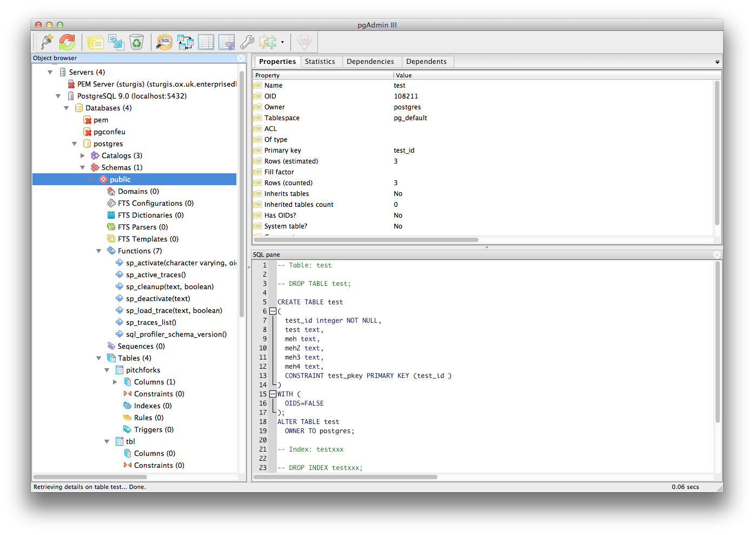Click the Property column header

[323, 75]
